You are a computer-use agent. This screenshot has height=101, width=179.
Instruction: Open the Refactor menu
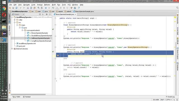[47, 5]
